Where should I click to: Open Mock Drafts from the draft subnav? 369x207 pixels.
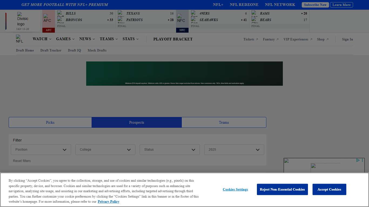(97, 50)
